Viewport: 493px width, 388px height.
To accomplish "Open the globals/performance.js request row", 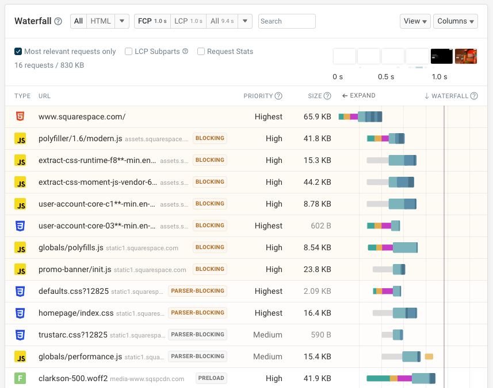I will pyautogui.click(x=80, y=356).
